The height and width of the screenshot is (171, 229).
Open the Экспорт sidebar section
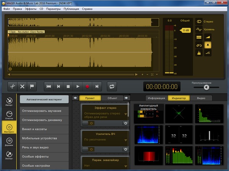9,155
